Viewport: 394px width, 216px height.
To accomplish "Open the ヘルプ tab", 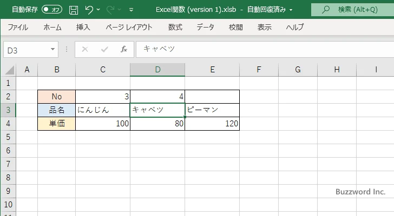I will click(295, 27).
